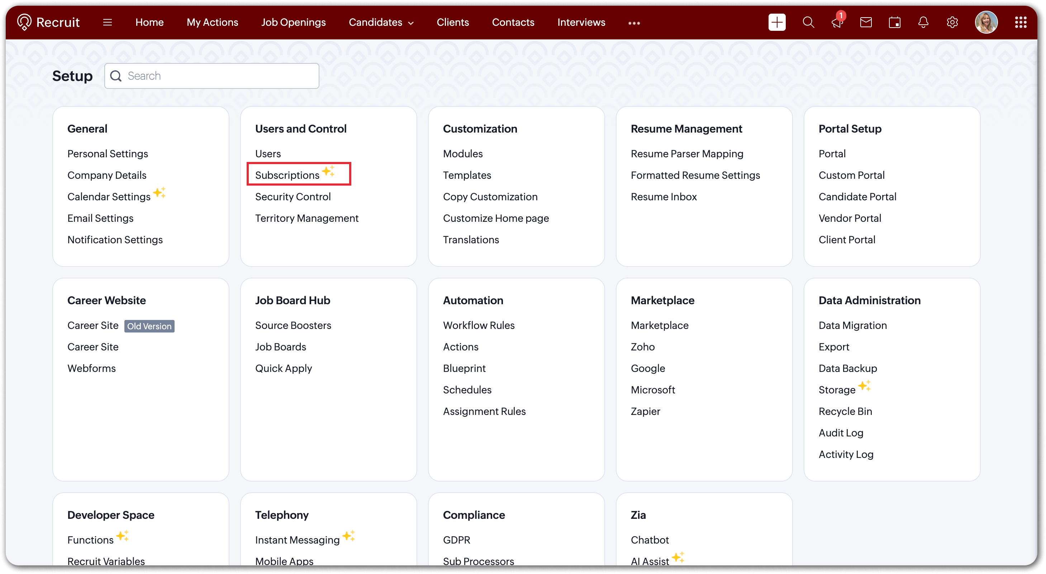Click the notification bell icon
This screenshot has width=1046, height=574.
pos(923,22)
